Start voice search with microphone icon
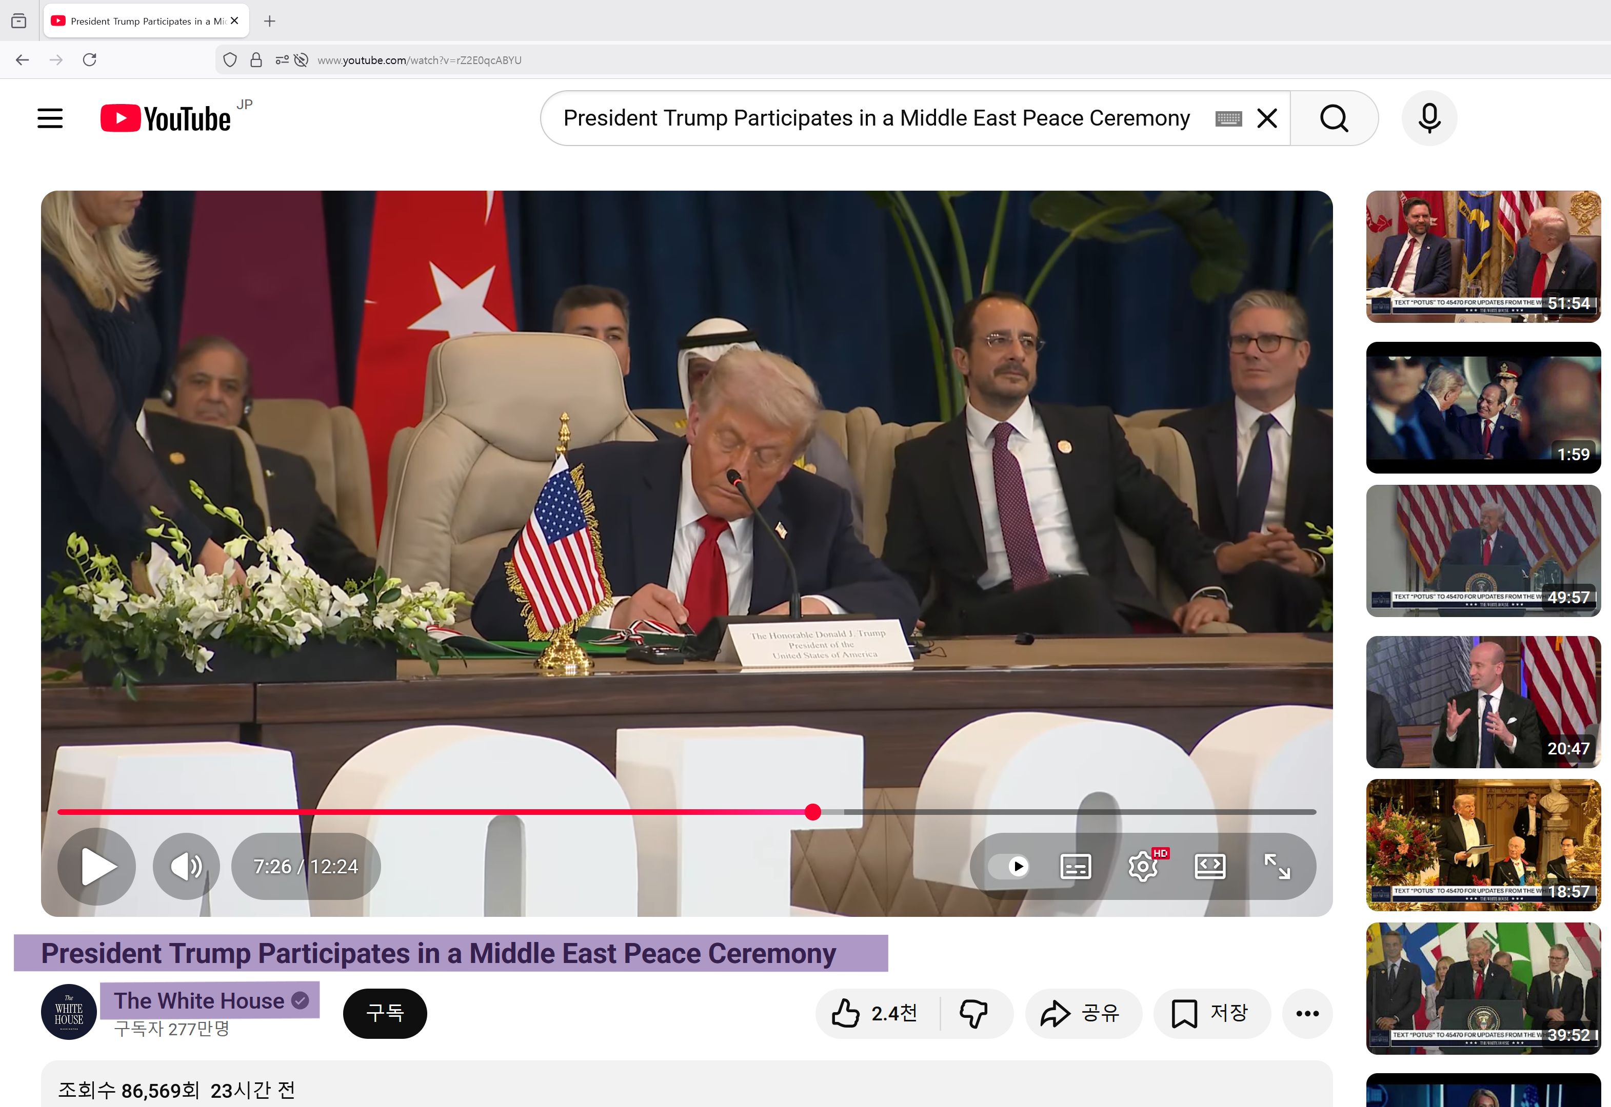1611x1107 pixels. point(1429,118)
